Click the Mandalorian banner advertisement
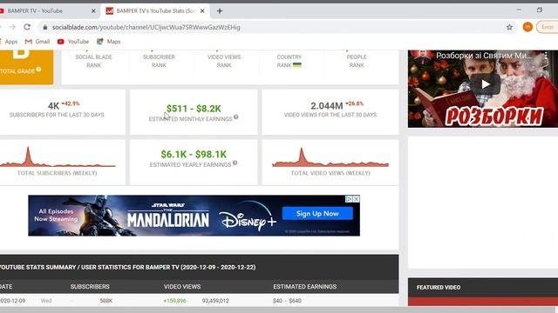The width and height of the screenshot is (558, 313). tap(194, 216)
